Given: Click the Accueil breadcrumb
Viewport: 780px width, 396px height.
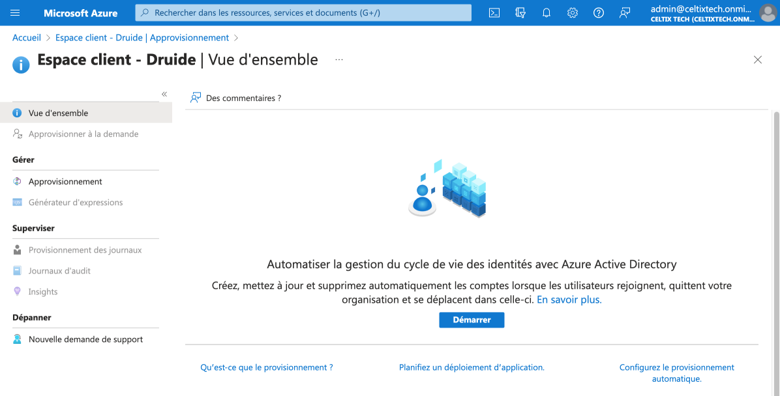Looking at the screenshot, I should click(26, 38).
